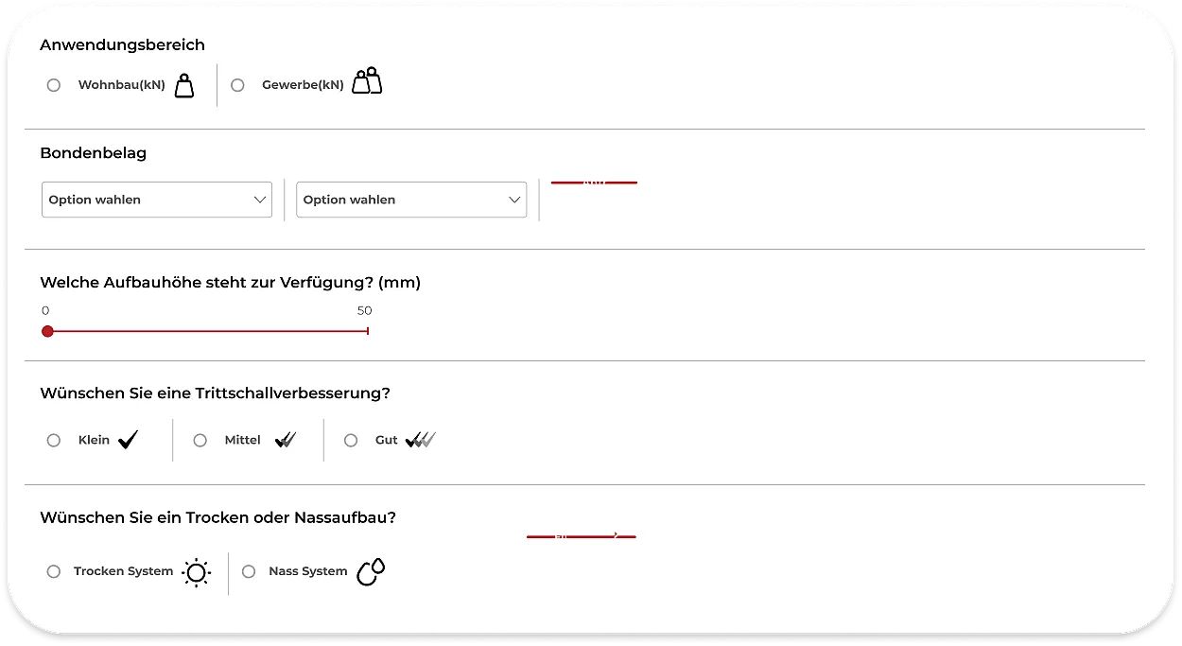1182x646 pixels.
Task: Open the first Bondenbelag "Option wahlen" dropdown
Action: click(x=157, y=200)
